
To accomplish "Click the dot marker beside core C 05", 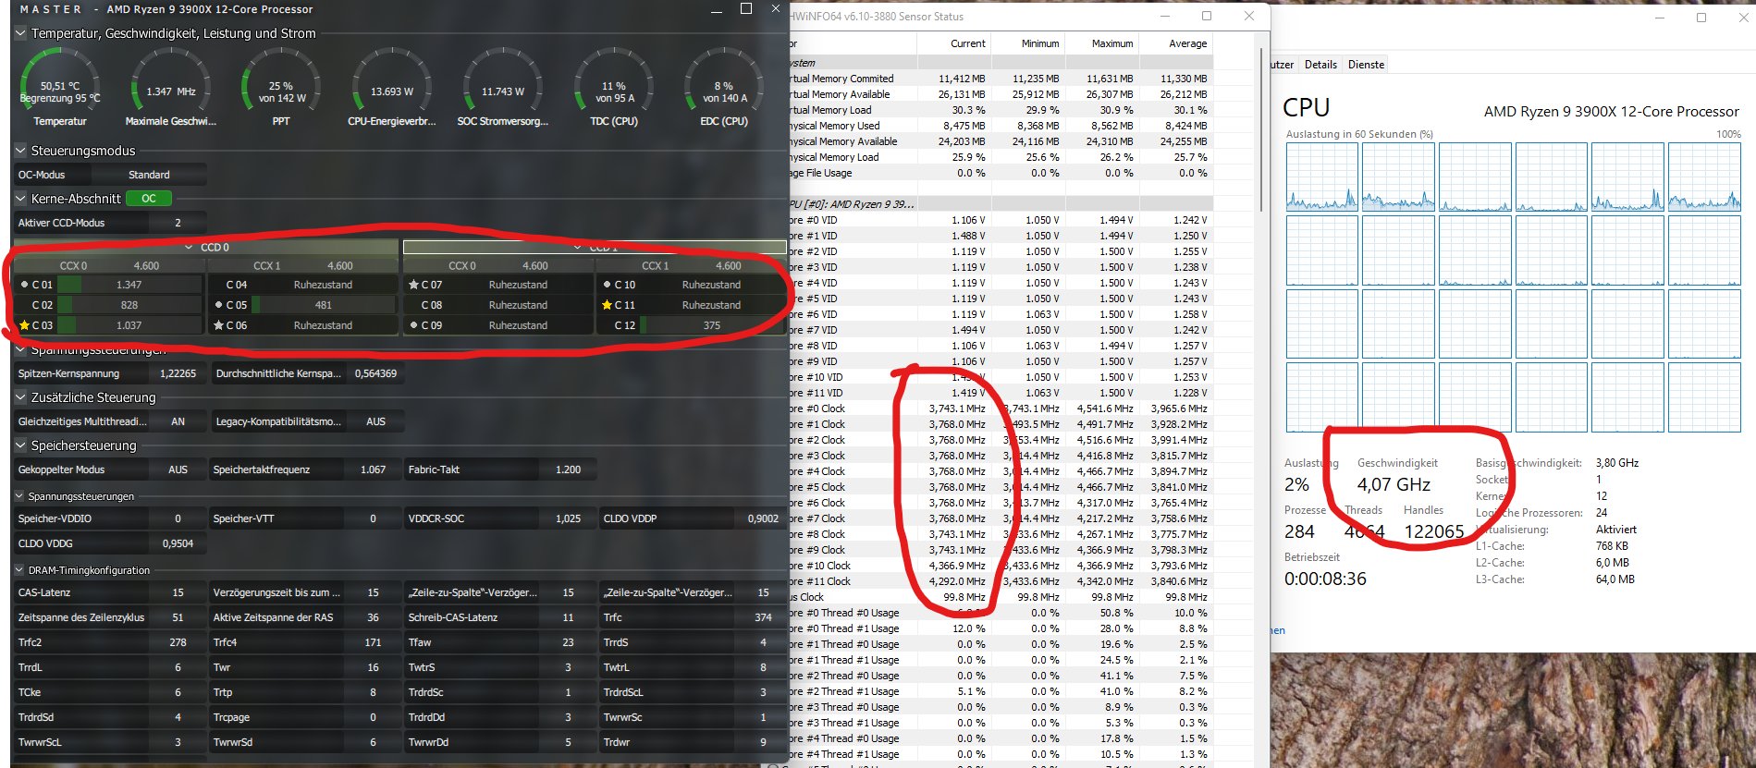I will (x=218, y=305).
